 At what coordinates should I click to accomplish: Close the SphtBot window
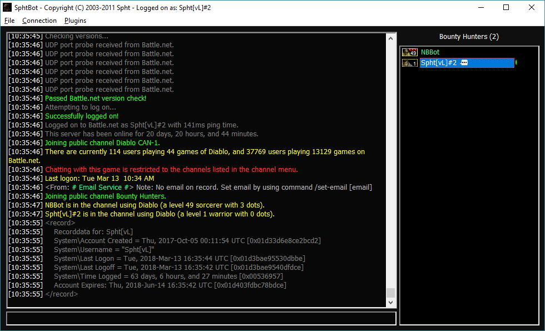click(x=532, y=7)
